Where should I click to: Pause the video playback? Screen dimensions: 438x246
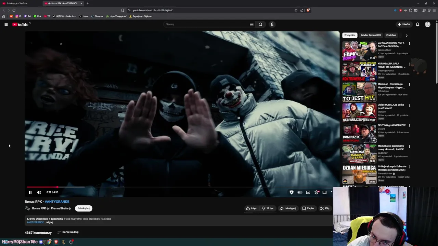[30, 192]
